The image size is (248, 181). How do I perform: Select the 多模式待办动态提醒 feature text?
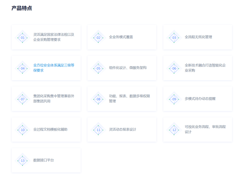200,99
